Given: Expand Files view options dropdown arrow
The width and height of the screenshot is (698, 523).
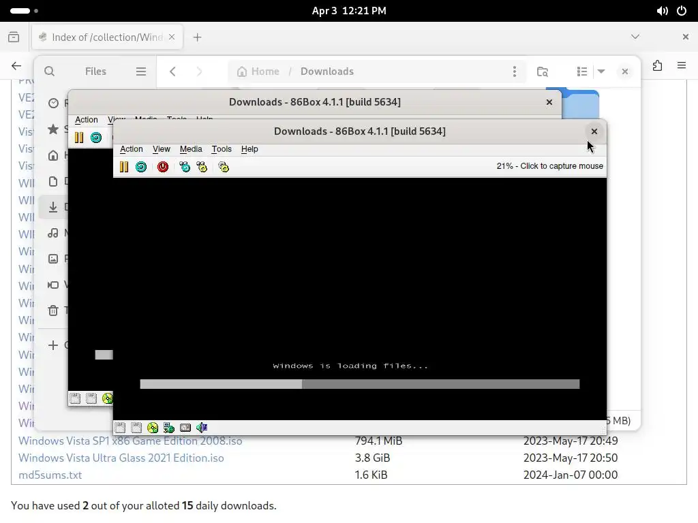Looking at the screenshot, I should 601,72.
